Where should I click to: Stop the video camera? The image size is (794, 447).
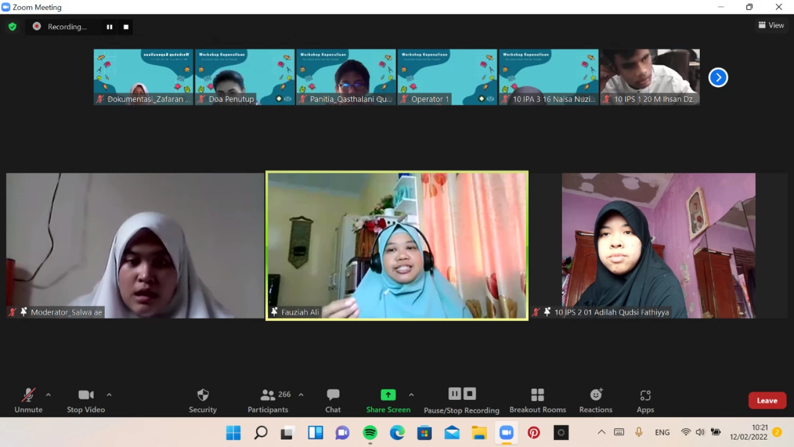[x=86, y=400]
